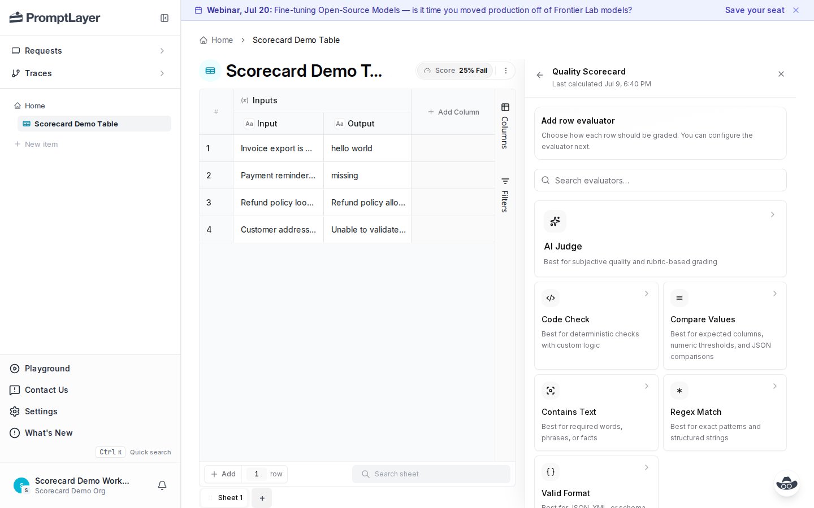814x508 pixels.
Task: Open the notifications bell
Action: pos(162,485)
